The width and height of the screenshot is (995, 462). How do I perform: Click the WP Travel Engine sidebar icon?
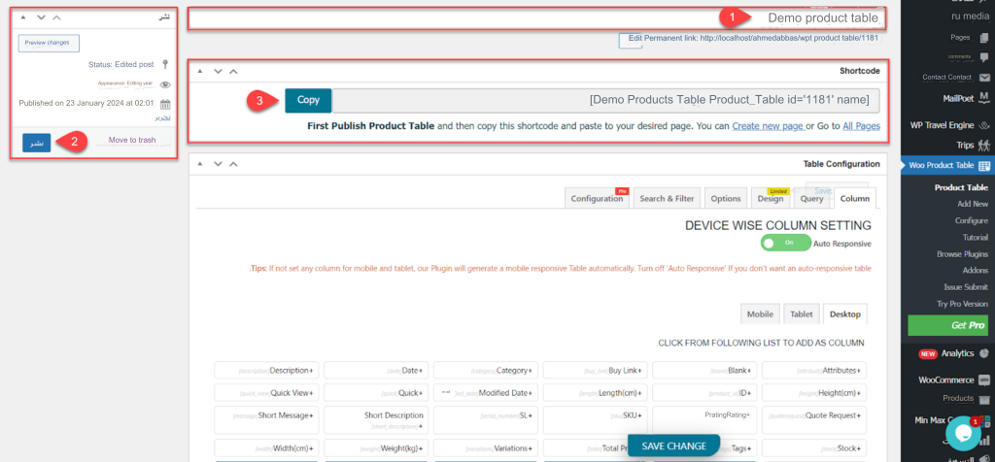point(984,125)
